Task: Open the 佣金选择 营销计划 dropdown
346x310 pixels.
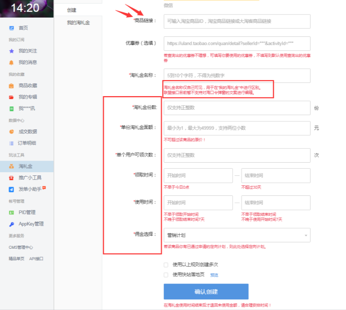Action: tap(237, 235)
